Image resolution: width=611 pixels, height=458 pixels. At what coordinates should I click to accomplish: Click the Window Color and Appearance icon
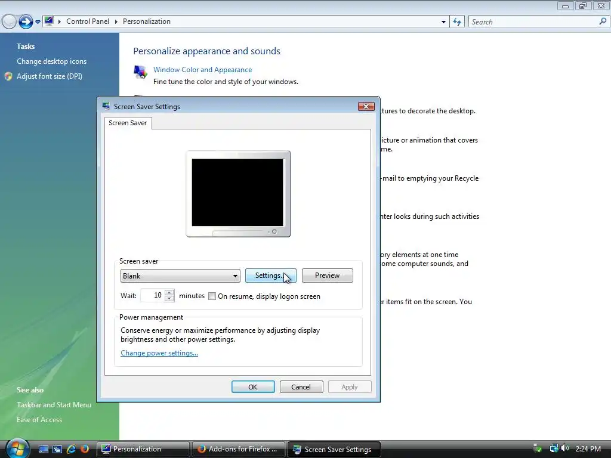coord(140,72)
